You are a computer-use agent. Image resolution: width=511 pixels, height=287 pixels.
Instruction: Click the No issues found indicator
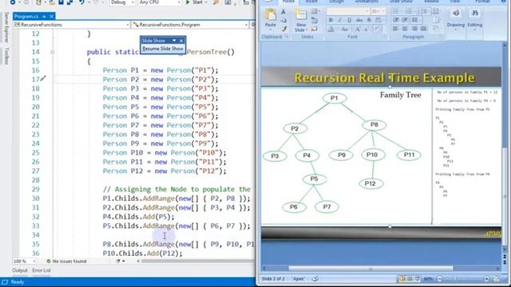pyautogui.click(x=66, y=261)
